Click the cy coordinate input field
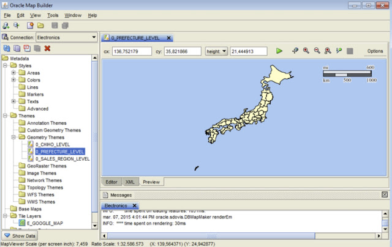Image resolution: width=392 pixels, height=247 pixels. [183, 51]
